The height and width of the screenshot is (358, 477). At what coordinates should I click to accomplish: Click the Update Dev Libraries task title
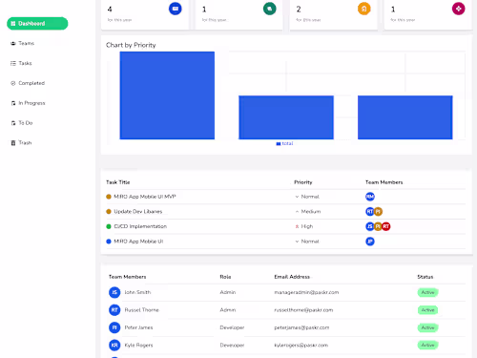[138, 212]
